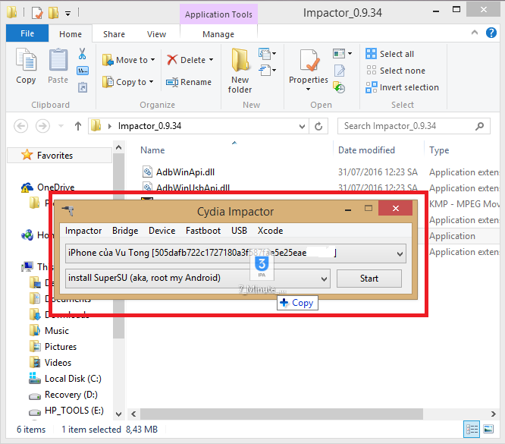Open Music in the navigation pane
Screen dimensions: 505x444
pos(49,331)
